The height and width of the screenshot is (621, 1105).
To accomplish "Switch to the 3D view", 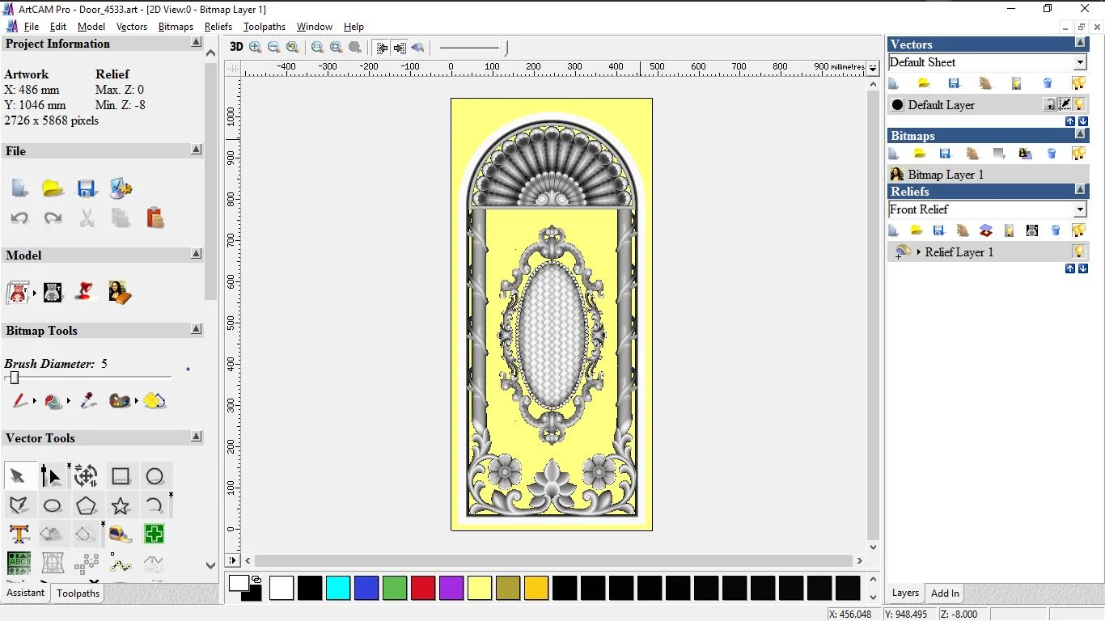I will (236, 47).
